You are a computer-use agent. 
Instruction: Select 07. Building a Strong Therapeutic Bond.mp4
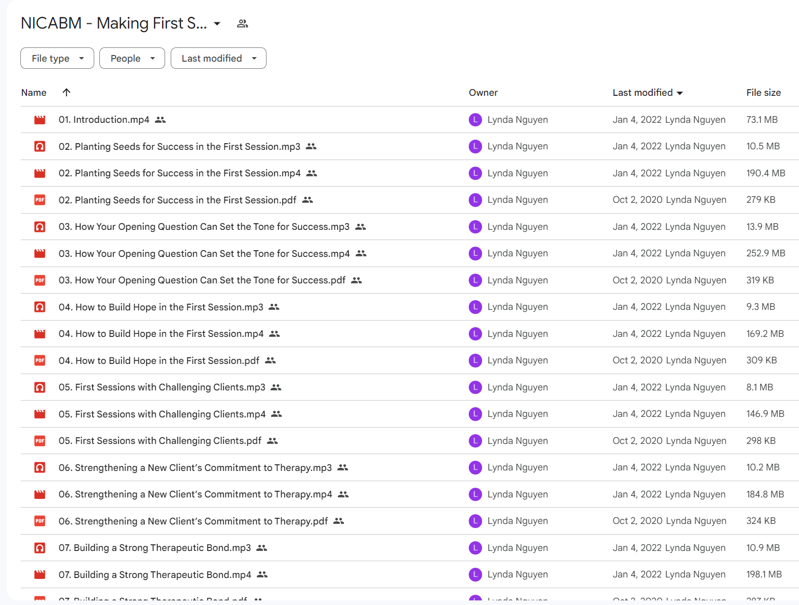(155, 574)
